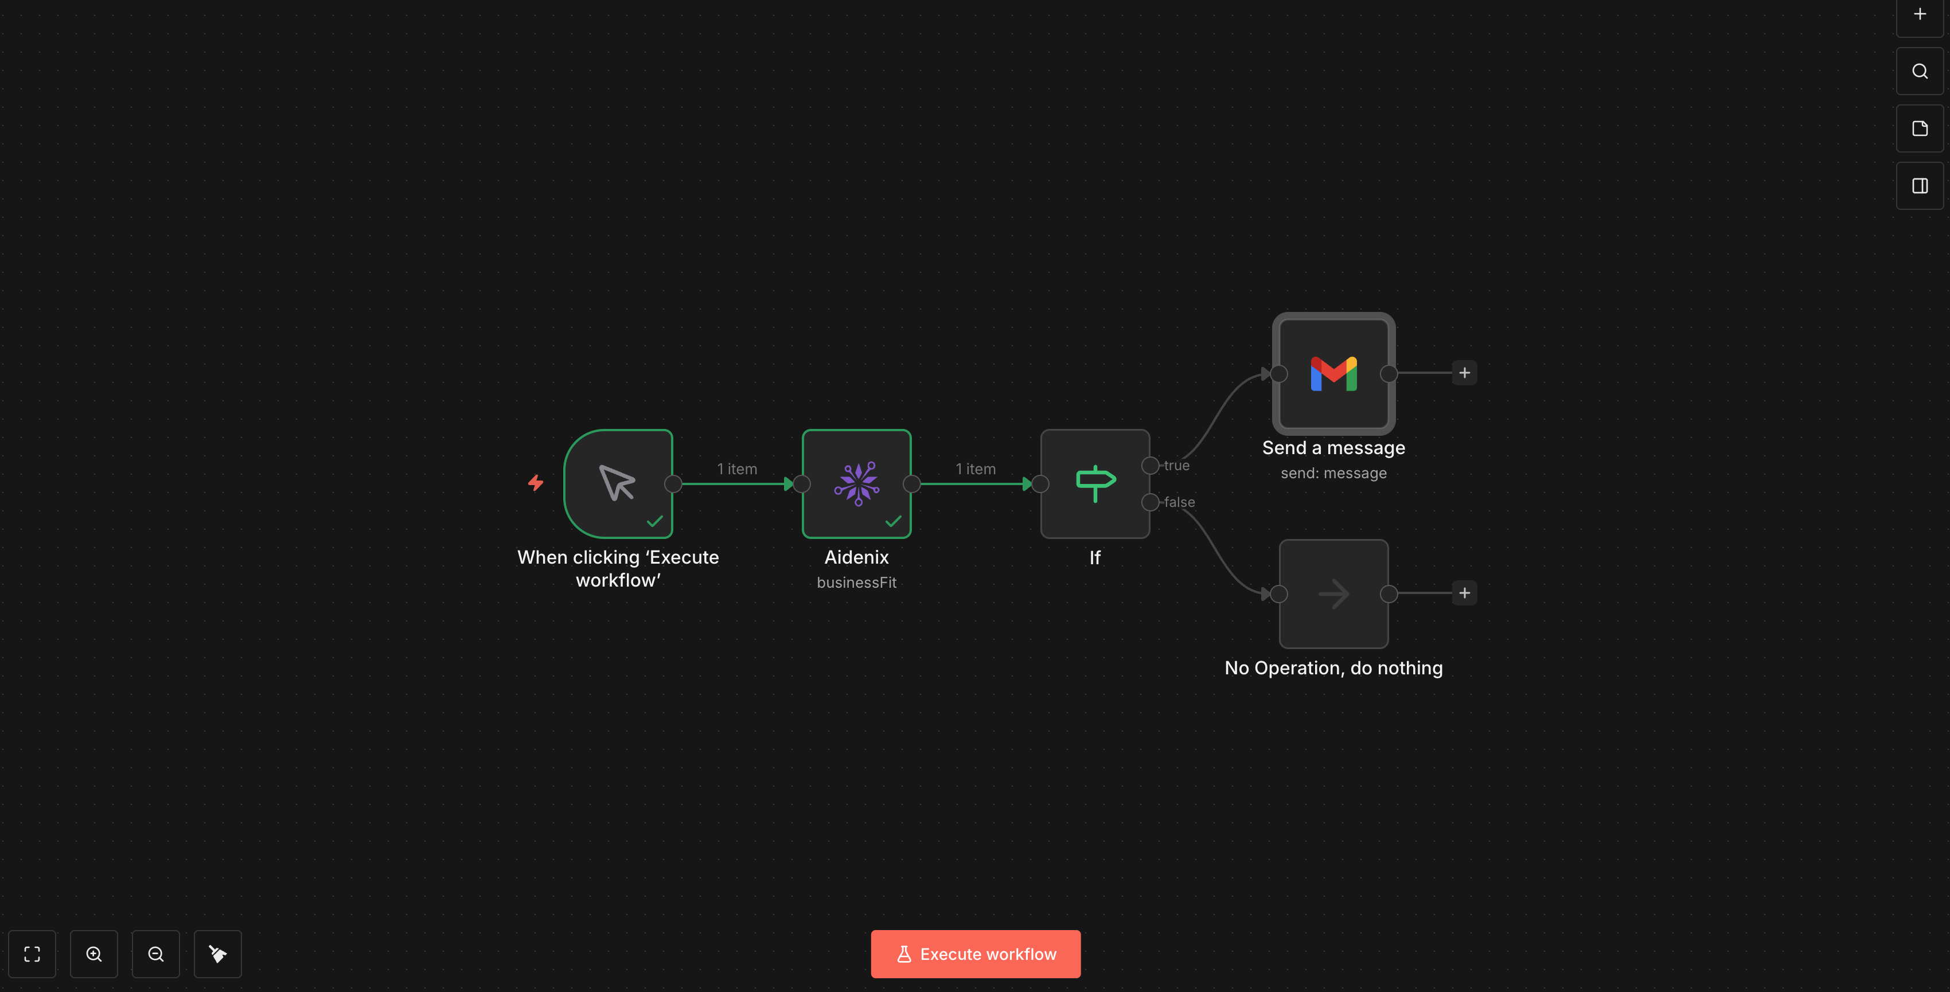Click the 'send: message' subtitle text
Screen dimensions: 1950x992
[x=1333, y=473]
